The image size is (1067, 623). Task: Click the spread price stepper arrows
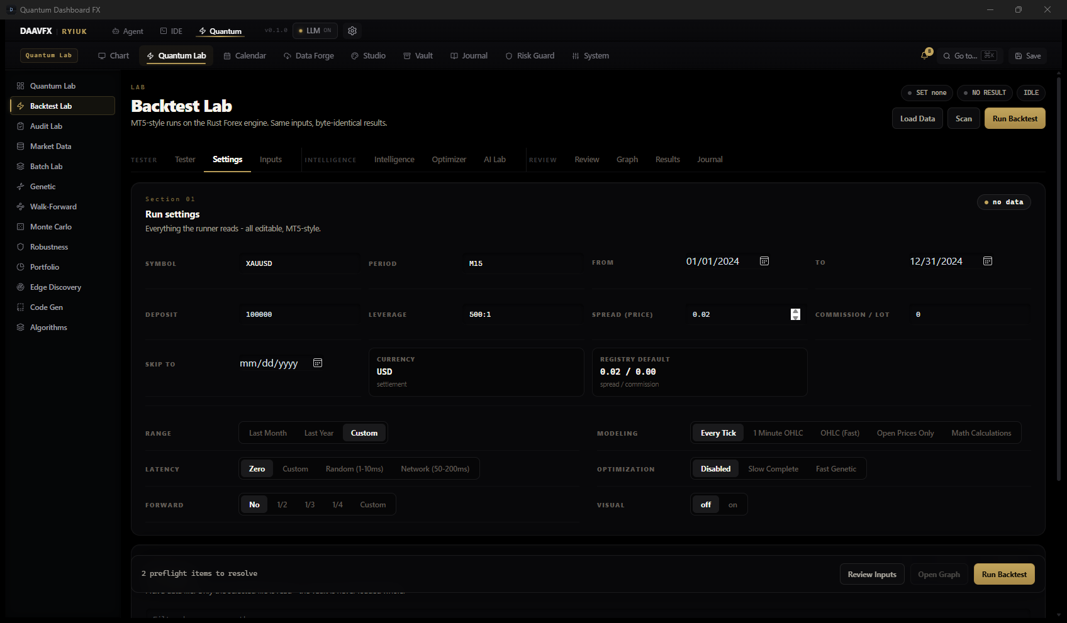click(795, 314)
